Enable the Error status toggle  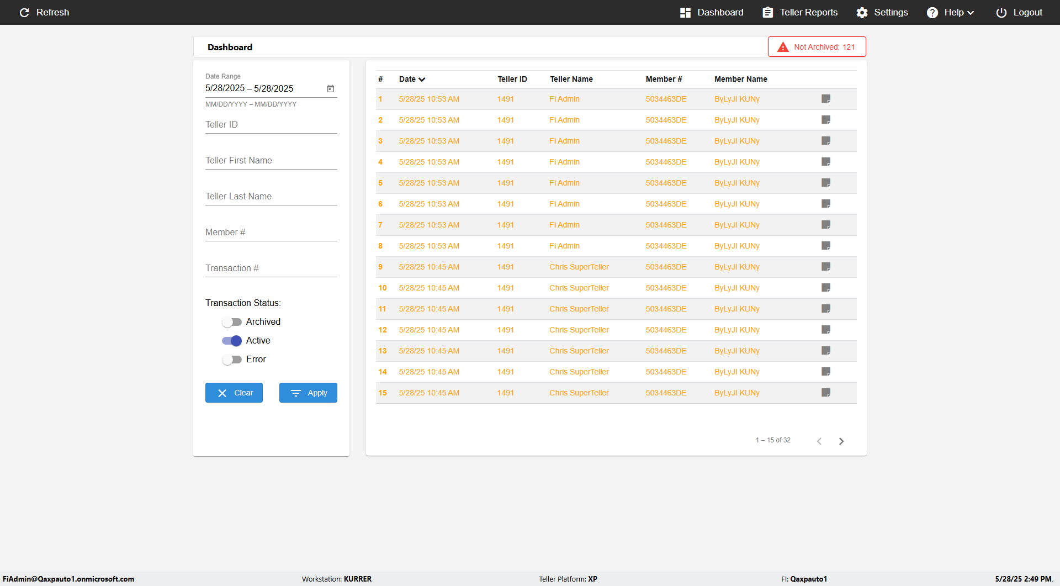(x=232, y=360)
